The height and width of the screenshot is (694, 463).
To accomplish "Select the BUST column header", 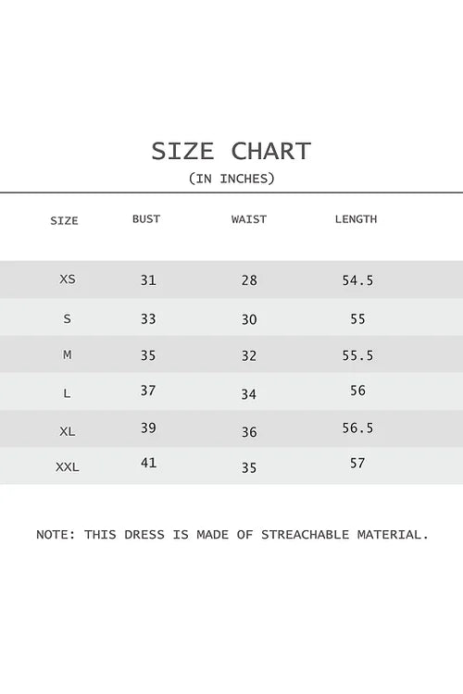I will click(x=146, y=219).
